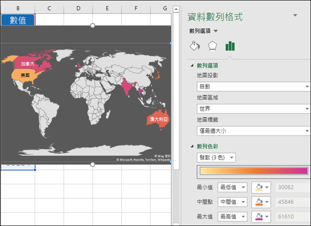The height and width of the screenshot is (226, 311).
Task: Open the 最小值 type dropdown 最低值
Action: [232, 187]
